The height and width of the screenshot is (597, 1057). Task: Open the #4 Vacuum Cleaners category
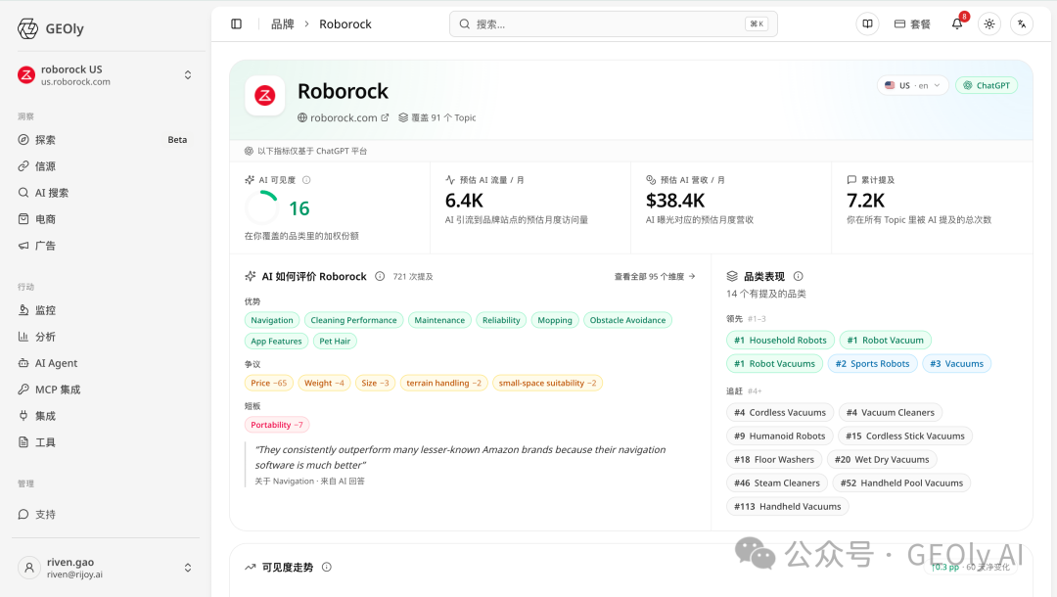[x=891, y=412]
